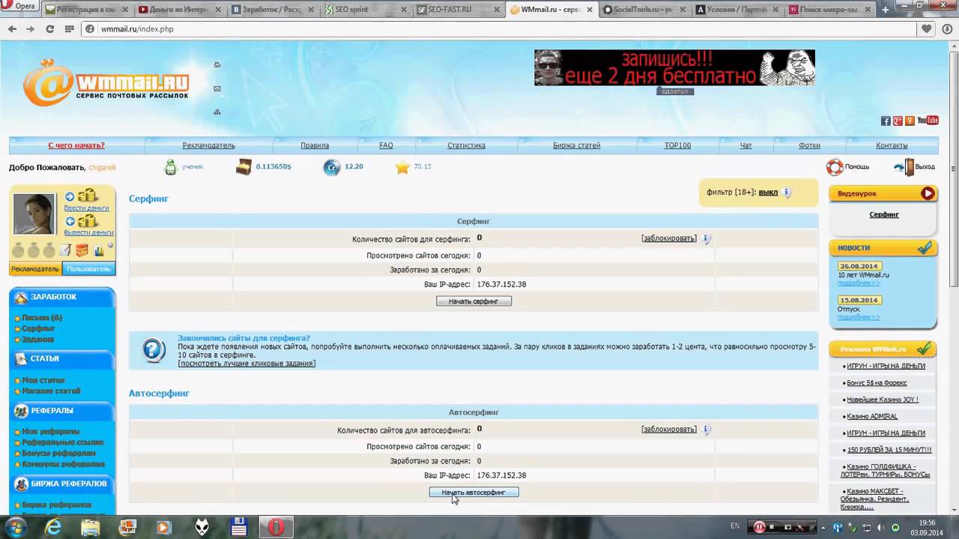Viewport: 959px width, 539px height.
Task: Open С чего начать? menu item
Action: pos(76,145)
